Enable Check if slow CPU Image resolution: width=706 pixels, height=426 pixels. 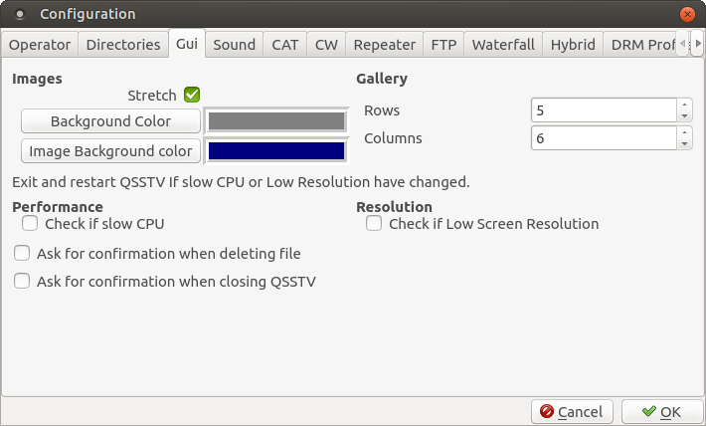click(x=30, y=224)
